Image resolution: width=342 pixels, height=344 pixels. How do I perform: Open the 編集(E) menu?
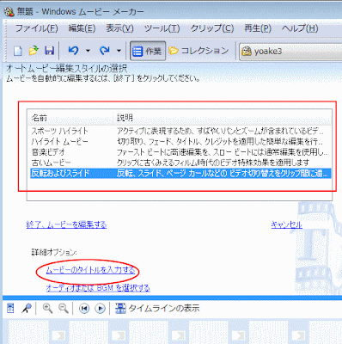click(x=82, y=28)
